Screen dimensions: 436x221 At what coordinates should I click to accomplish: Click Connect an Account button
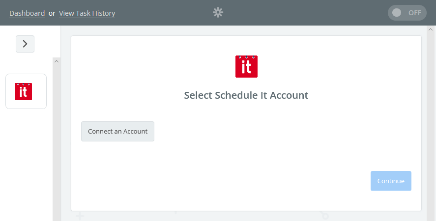pyautogui.click(x=117, y=131)
